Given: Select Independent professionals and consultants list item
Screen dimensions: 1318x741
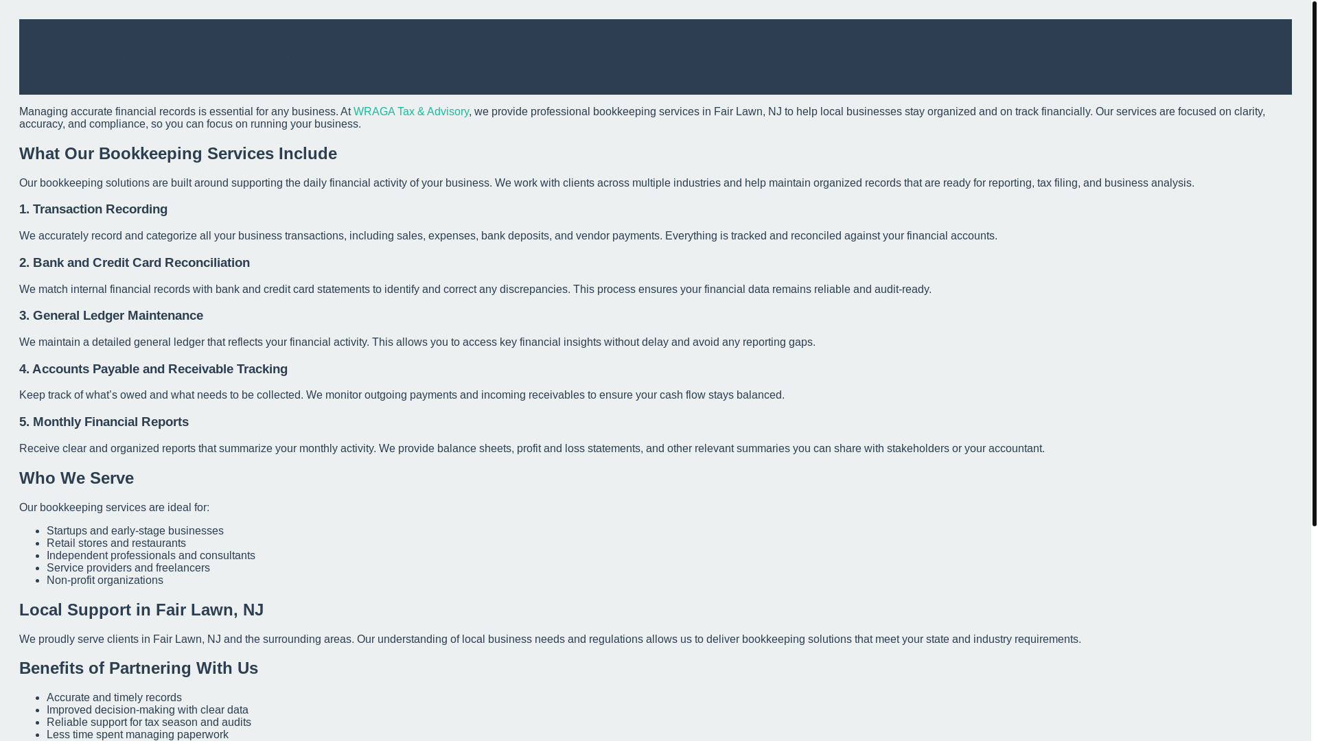Looking at the screenshot, I should click(x=151, y=556).
